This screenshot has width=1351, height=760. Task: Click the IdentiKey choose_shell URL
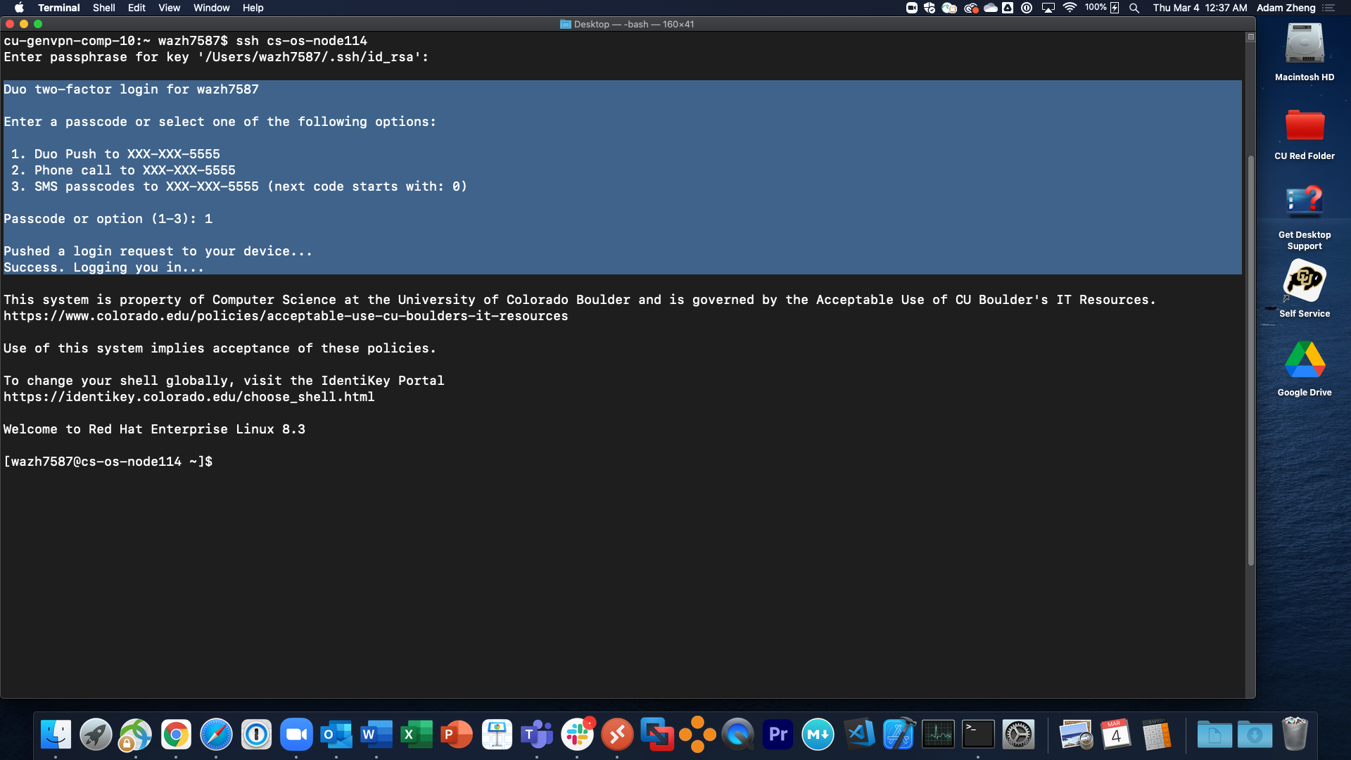189,397
